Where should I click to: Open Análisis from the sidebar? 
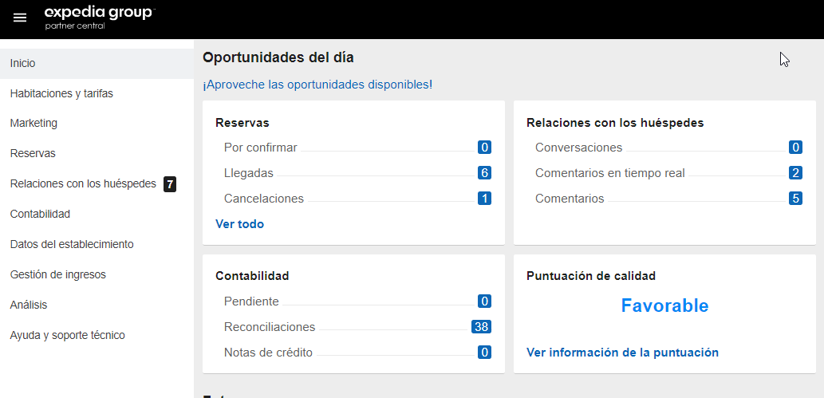coord(29,305)
